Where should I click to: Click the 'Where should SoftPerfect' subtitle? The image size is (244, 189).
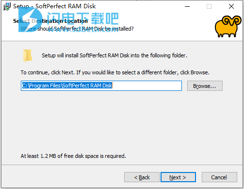[x=77, y=29]
